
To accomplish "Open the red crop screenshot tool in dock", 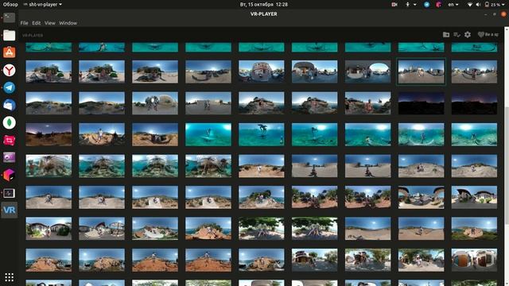I will pyautogui.click(x=9, y=140).
